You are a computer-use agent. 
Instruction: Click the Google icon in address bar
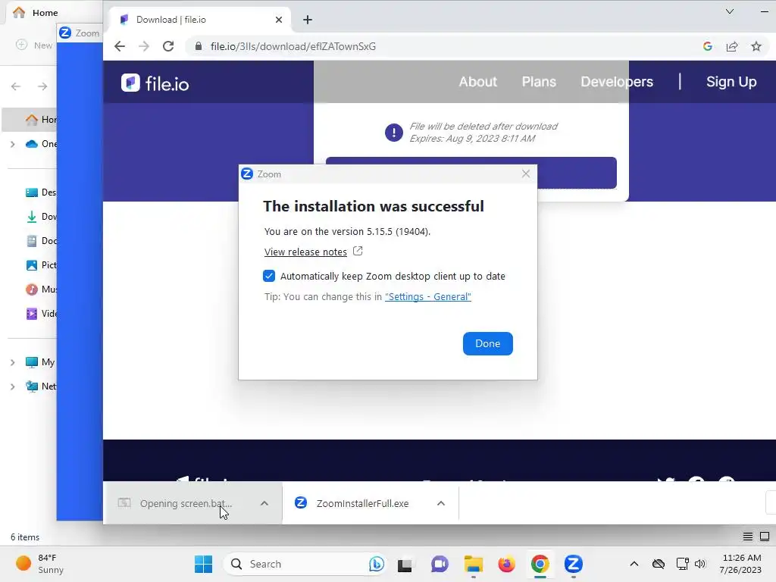pyautogui.click(x=707, y=46)
